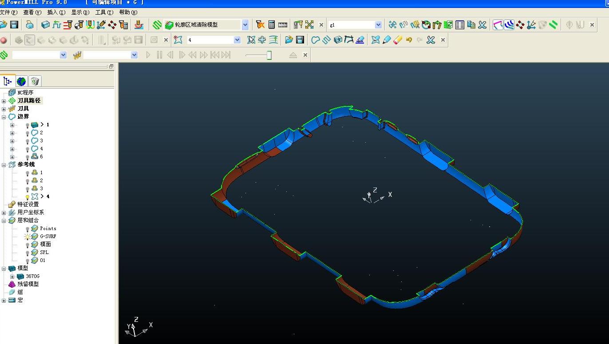Click the save project disk icon in top toolbar

(x=14, y=25)
